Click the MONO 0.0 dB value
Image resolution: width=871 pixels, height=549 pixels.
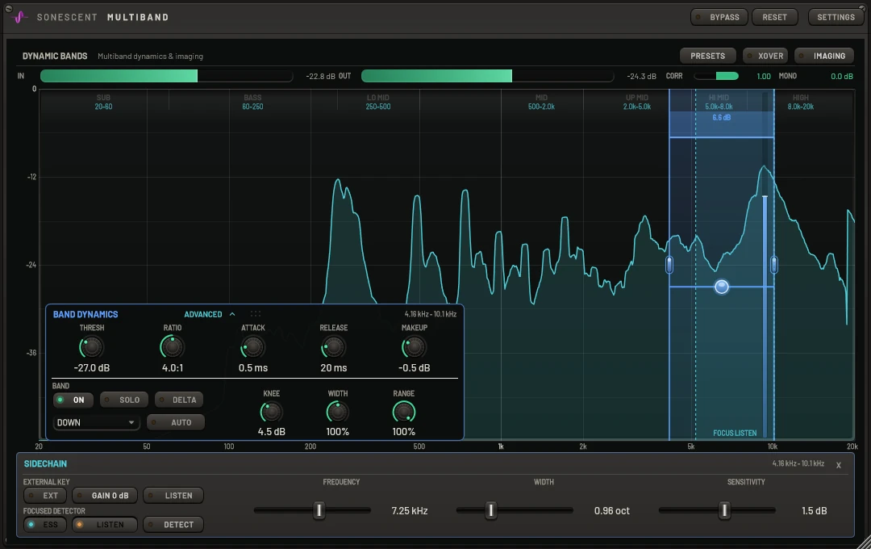841,76
